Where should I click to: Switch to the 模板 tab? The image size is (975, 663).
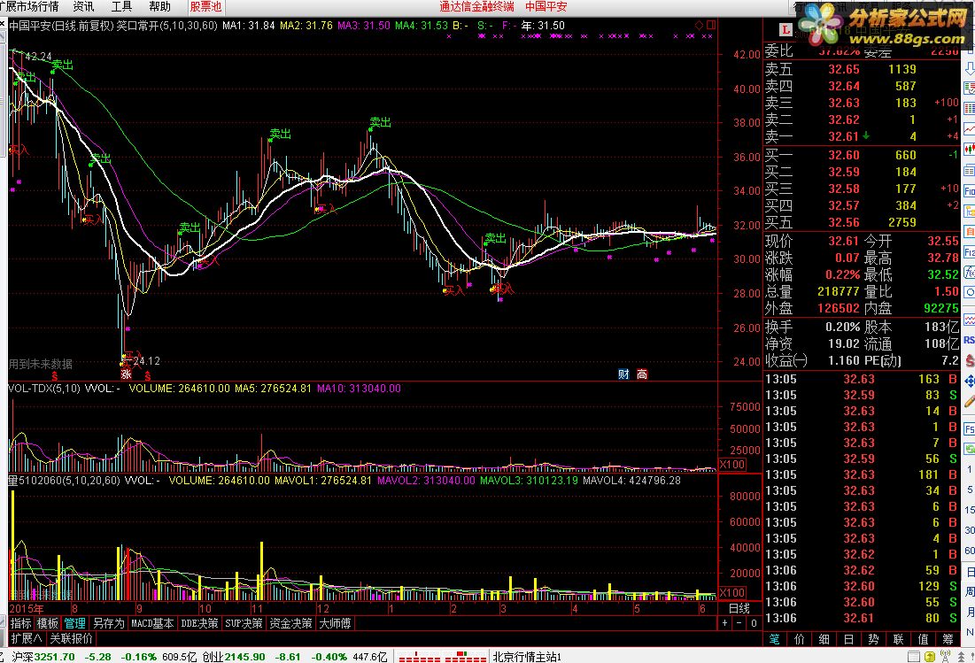click(x=48, y=623)
